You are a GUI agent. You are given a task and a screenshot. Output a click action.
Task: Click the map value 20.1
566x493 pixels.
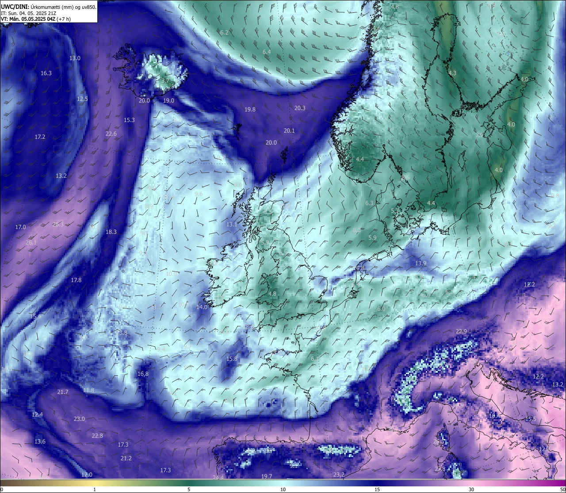pyautogui.click(x=289, y=131)
